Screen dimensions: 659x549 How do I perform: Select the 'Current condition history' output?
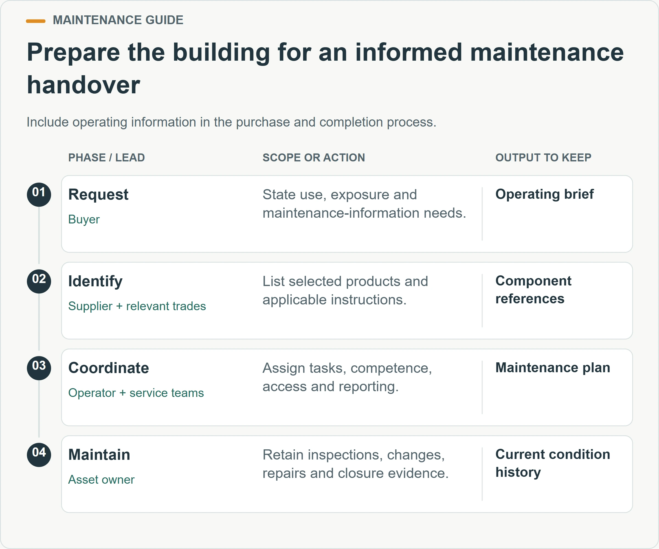coord(553,463)
